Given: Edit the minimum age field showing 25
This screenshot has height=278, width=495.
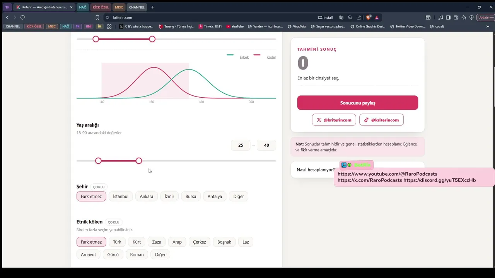Looking at the screenshot, I should pyautogui.click(x=241, y=145).
